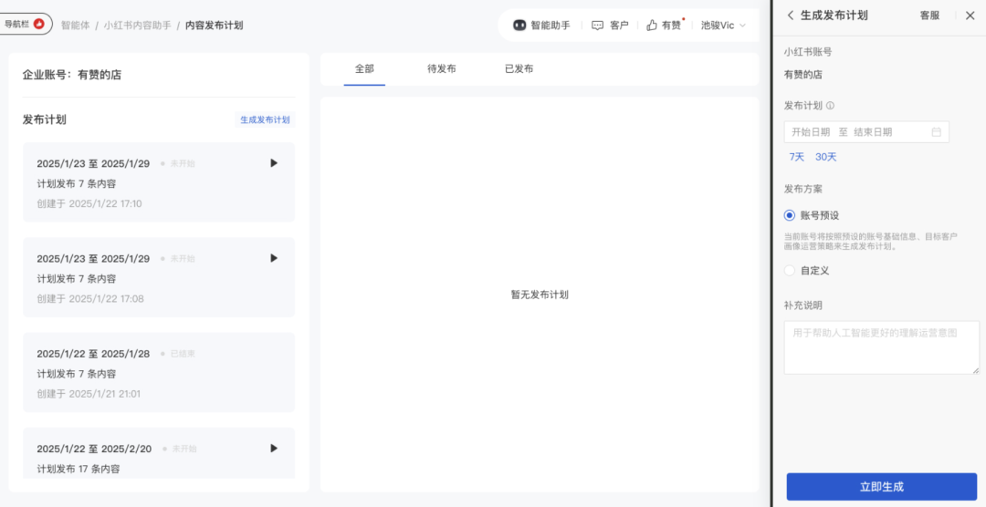Click play arrow on plan created 17:08
The width and height of the screenshot is (986, 507).
click(274, 258)
